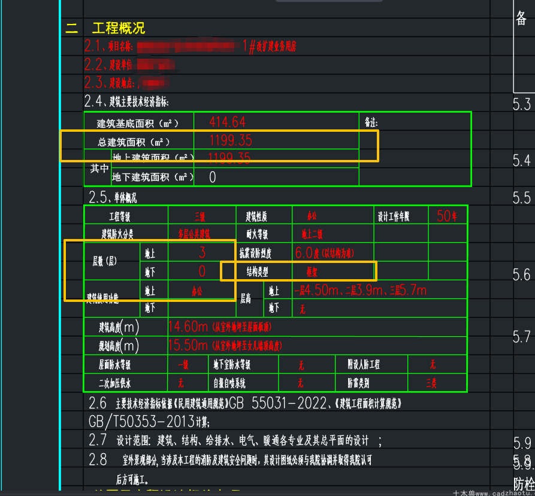
Task: Click the 建筑高度(m) label cell
Action: pyautogui.click(x=126, y=327)
